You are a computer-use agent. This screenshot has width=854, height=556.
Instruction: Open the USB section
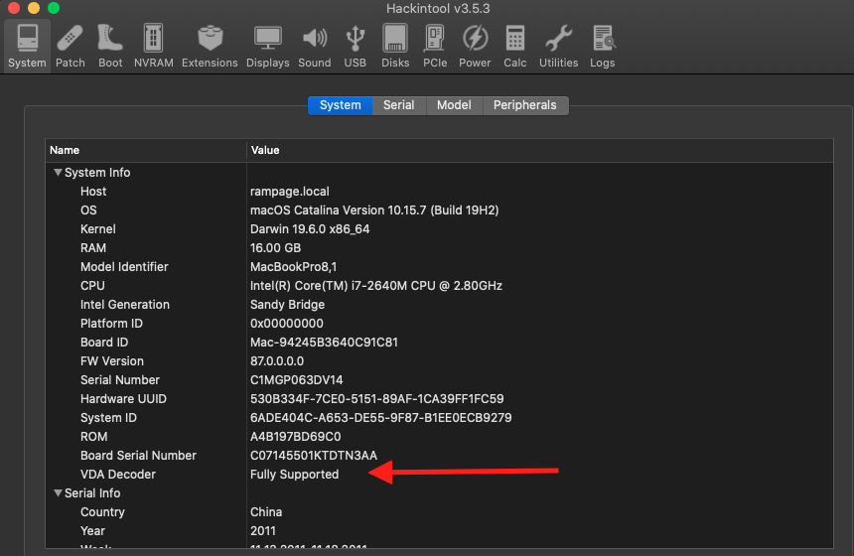coord(356,47)
